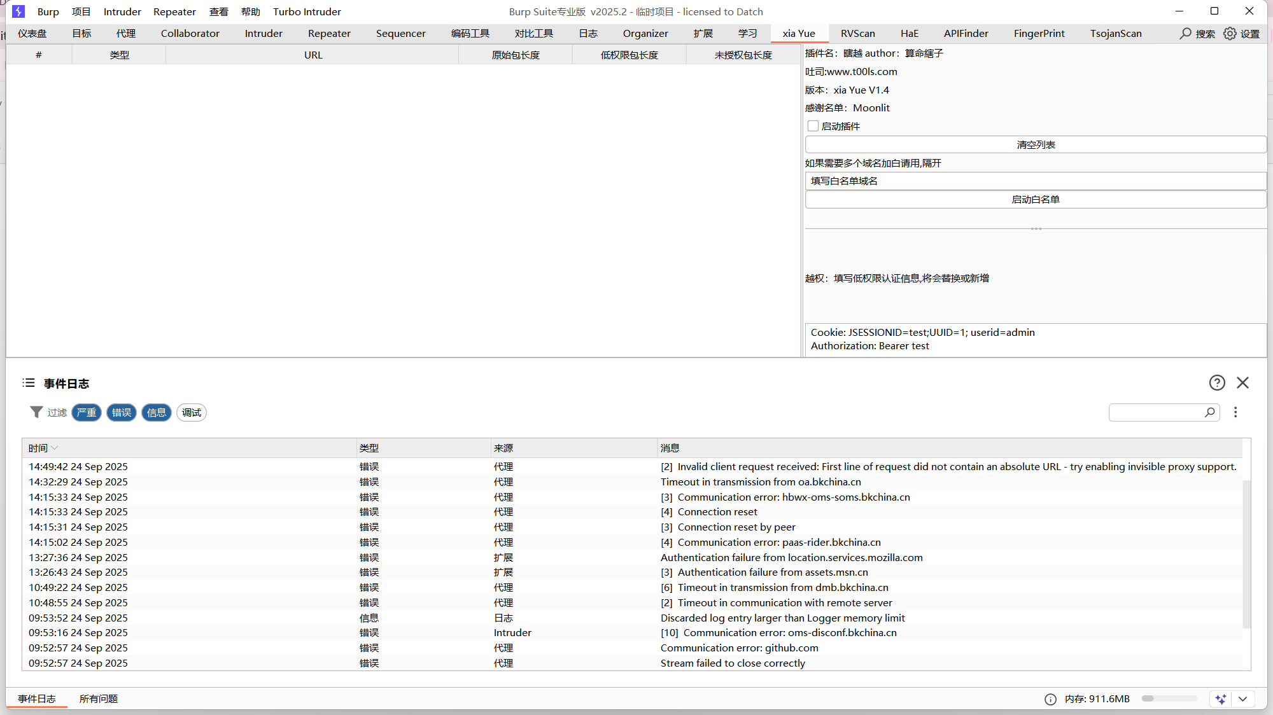Open the Turbo Intruder menu
Screen dimensions: 1273x715
tap(307, 11)
